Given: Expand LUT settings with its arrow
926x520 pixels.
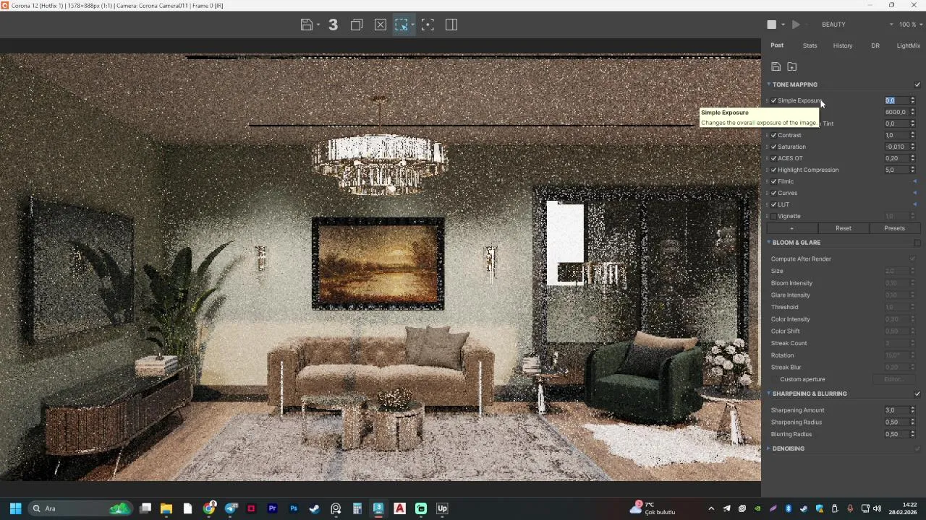Looking at the screenshot, I should (914, 204).
